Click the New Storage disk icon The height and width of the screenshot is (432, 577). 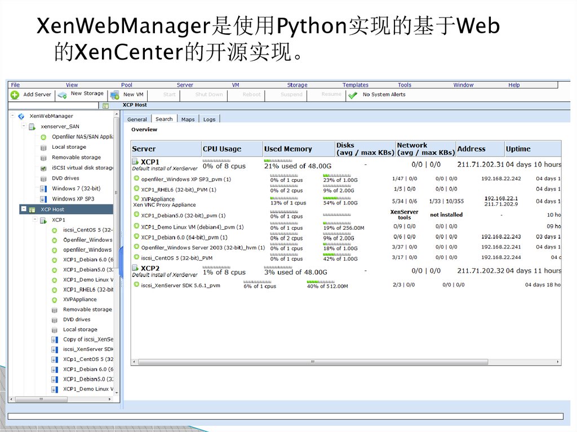coord(63,95)
